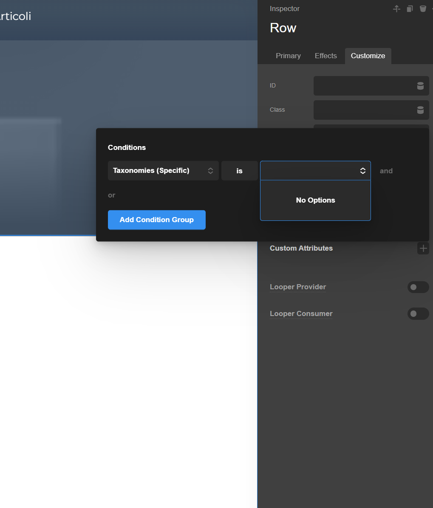Click inside the ID input field
This screenshot has width=433, height=508.
[x=363, y=86]
